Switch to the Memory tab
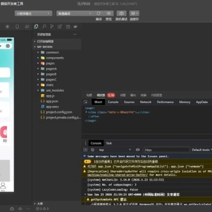 coord(185,102)
